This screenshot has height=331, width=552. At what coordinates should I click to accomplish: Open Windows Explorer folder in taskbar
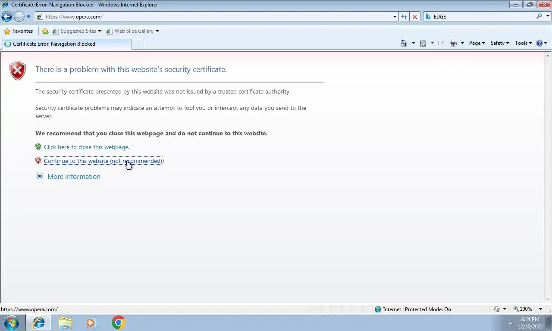65,322
